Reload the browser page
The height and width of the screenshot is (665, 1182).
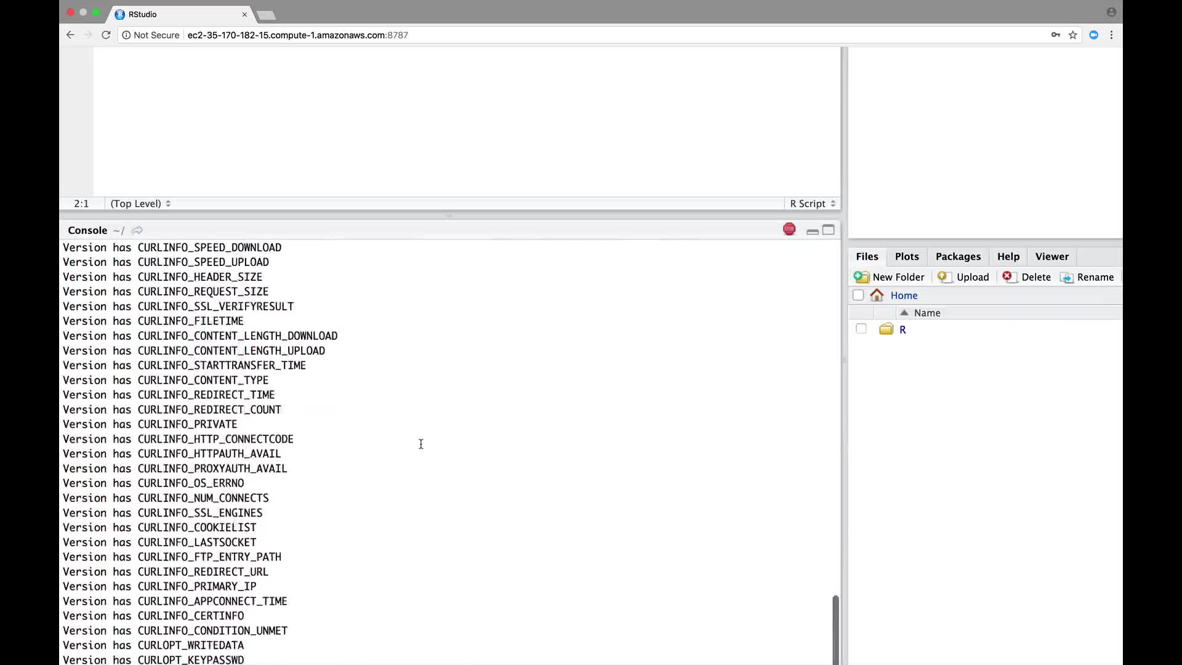[x=106, y=35]
